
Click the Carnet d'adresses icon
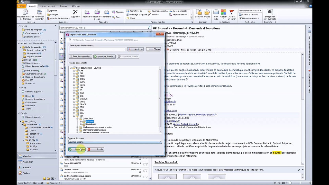pyautogui.click(x=240, y=15)
